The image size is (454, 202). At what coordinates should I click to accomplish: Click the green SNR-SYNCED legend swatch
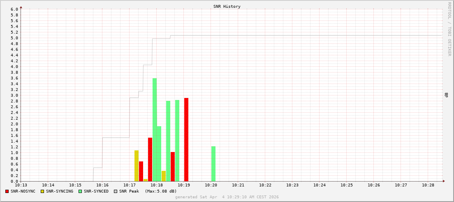click(80, 191)
